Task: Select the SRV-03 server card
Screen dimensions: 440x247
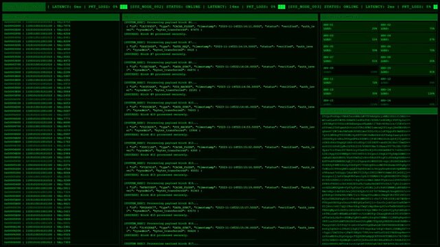Action: click(x=350, y=38)
